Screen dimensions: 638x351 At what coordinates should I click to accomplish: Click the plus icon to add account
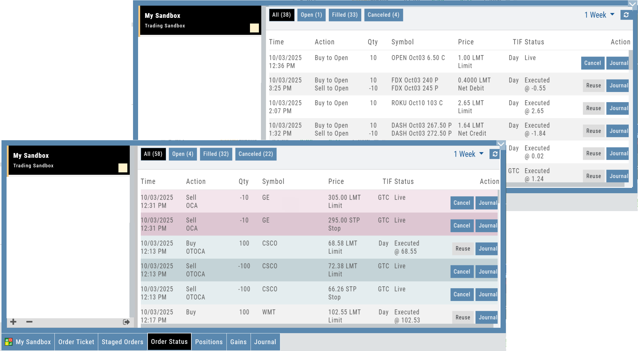(13, 322)
